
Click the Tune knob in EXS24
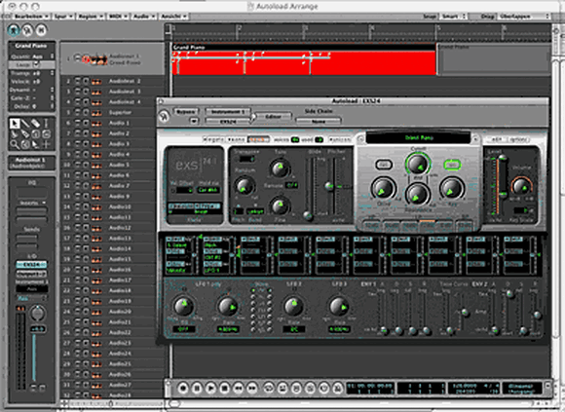pyautogui.click(x=280, y=169)
